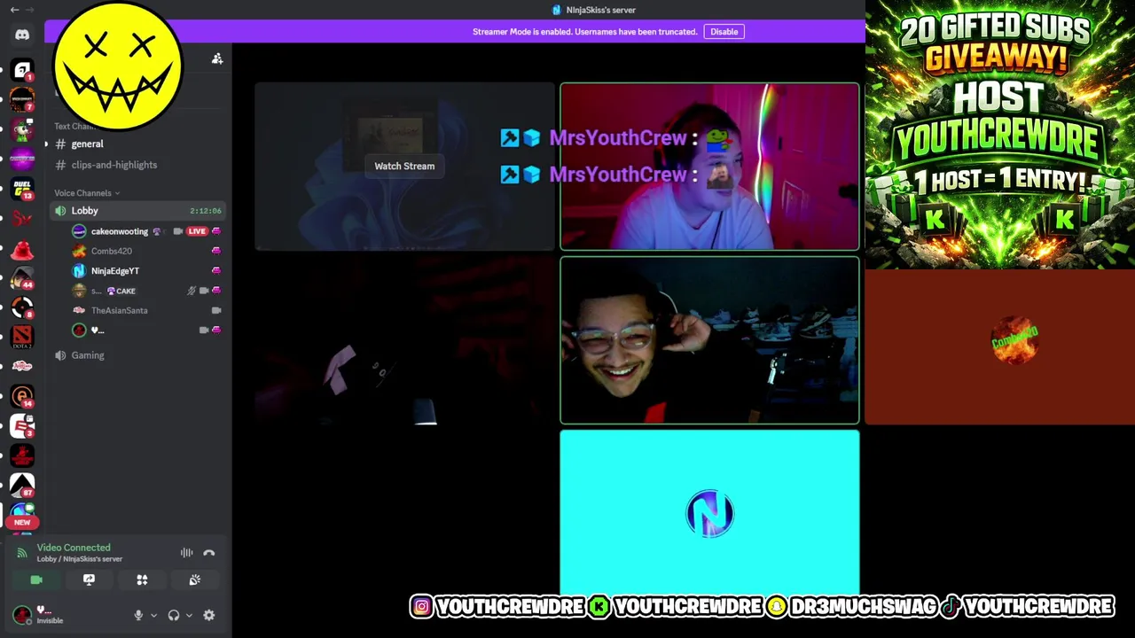Click the Lobby call timer 2:12:06

[x=206, y=211]
